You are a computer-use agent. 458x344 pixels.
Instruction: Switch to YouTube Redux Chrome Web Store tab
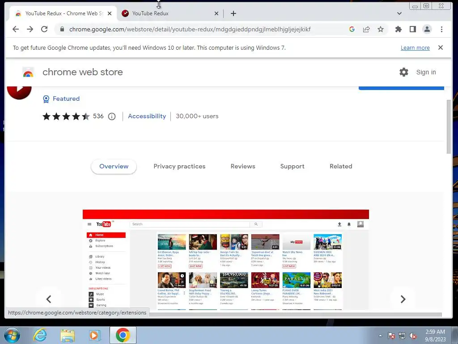click(63, 13)
